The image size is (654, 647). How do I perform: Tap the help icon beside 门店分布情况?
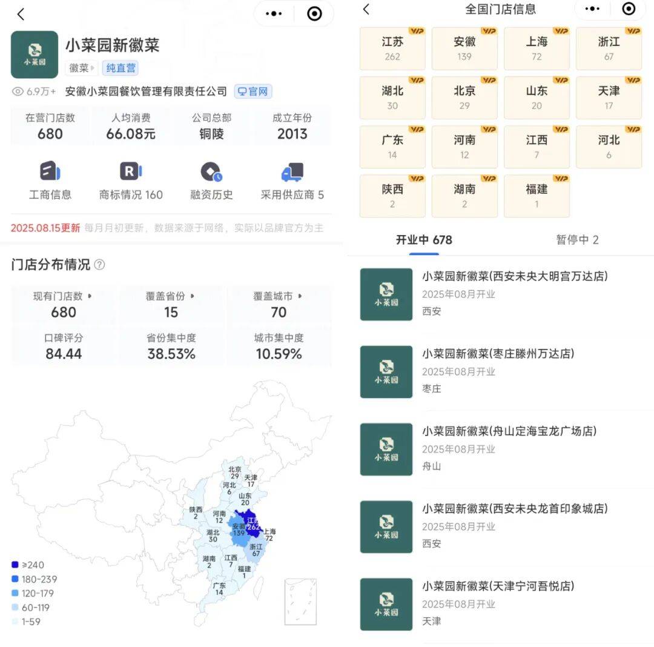(99, 265)
